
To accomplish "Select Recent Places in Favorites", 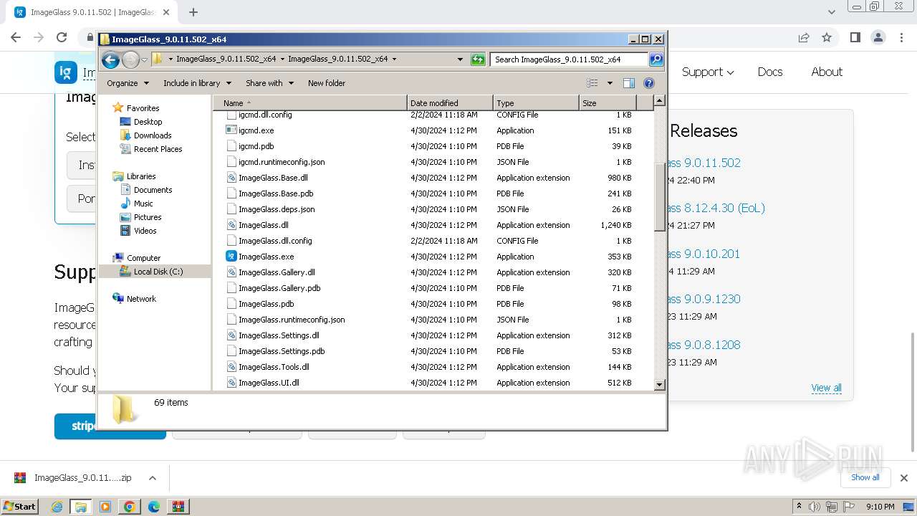I will 158,149.
